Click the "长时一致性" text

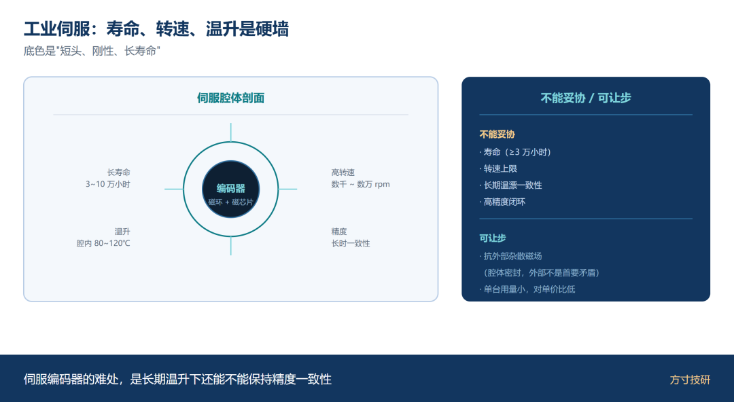(351, 243)
